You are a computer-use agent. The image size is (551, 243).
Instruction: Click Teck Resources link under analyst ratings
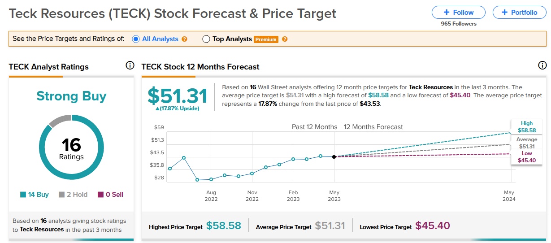tap(42, 230)
